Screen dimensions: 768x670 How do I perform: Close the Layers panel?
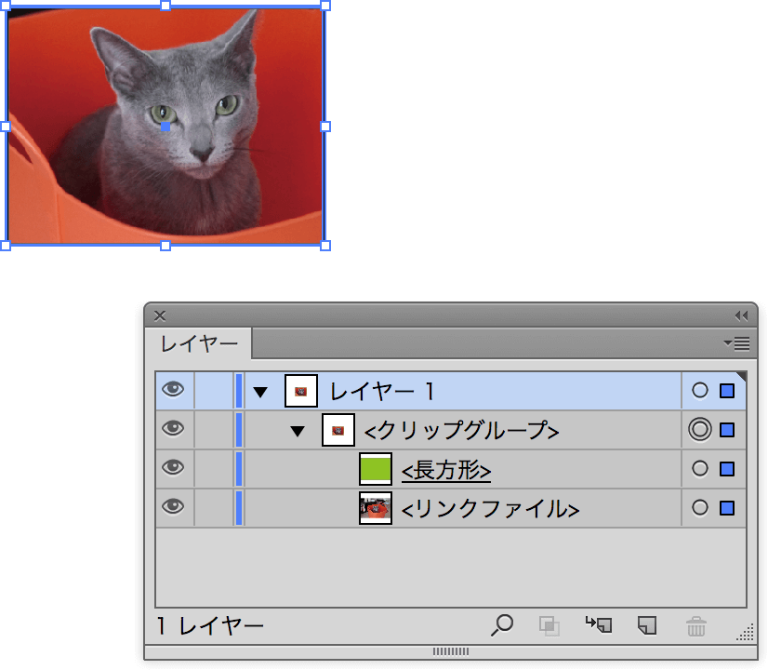(x=160, y=315)
